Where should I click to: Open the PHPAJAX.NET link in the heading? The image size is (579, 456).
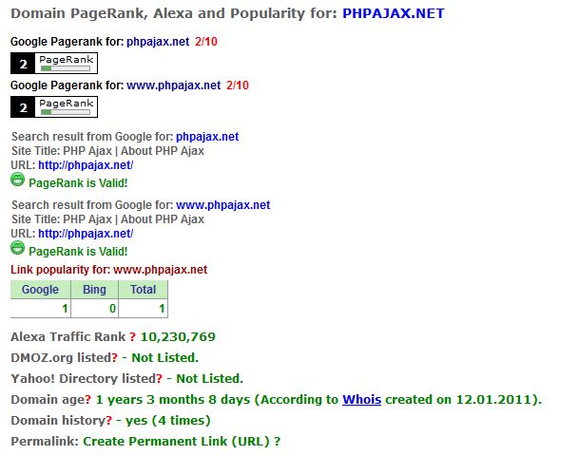coord(394,13)
